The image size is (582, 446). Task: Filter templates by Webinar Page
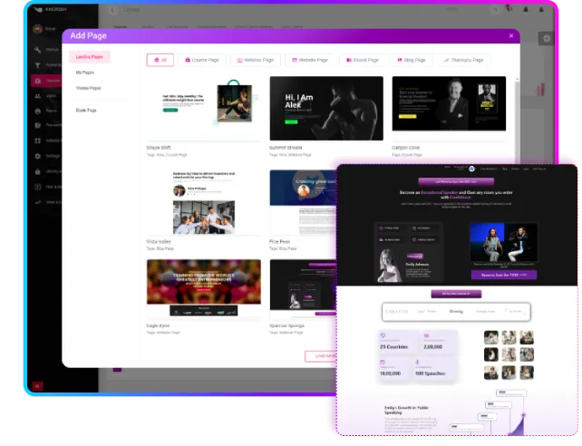coord(256,60)
